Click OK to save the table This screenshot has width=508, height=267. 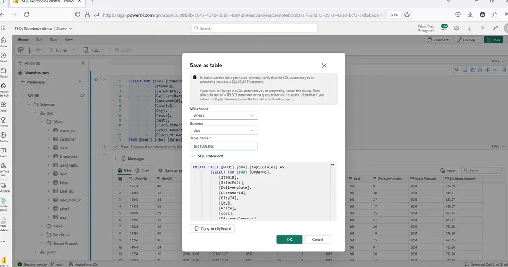pyautogui.click(x=289, y=239)
